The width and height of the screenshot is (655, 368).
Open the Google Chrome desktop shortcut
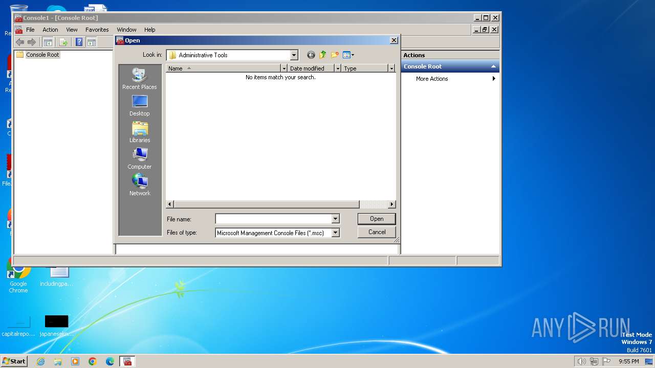click(18, 276)
